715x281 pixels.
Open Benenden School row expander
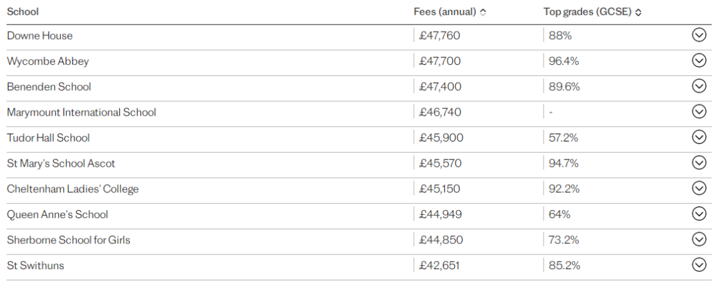coord(698,86)
